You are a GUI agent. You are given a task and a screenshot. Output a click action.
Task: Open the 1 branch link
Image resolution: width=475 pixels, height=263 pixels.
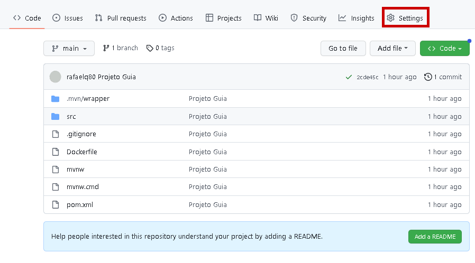[x=121, y=48]
